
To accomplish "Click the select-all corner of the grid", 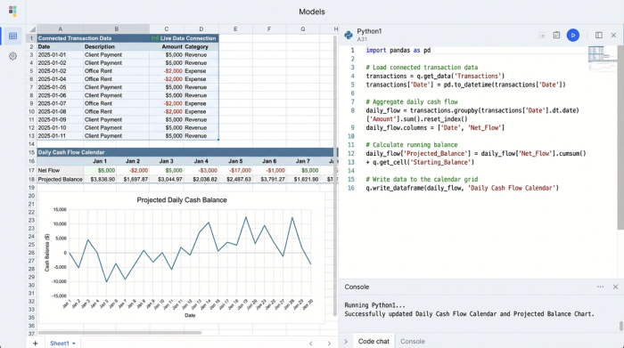I will (31, 29).
